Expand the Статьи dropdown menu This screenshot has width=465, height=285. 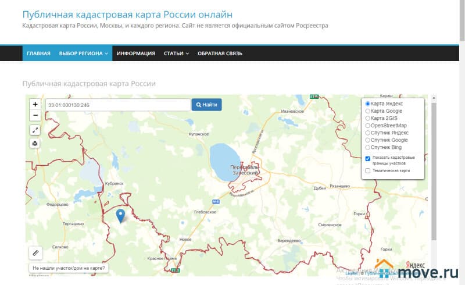tap(176, 54)
